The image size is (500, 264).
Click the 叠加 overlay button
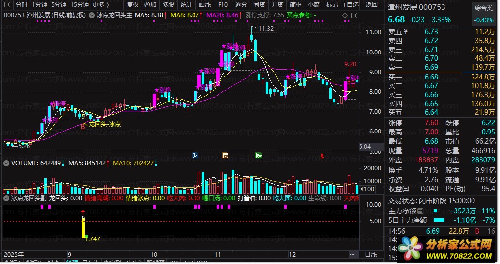click(150, 5)
